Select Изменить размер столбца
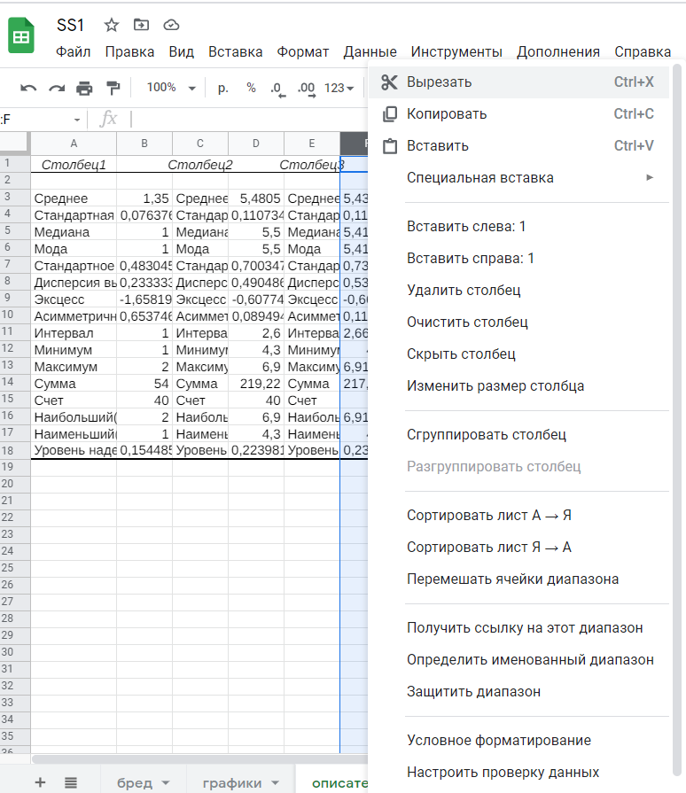Image resolution: width=686 pixels, height=793 pixels. 518,385
